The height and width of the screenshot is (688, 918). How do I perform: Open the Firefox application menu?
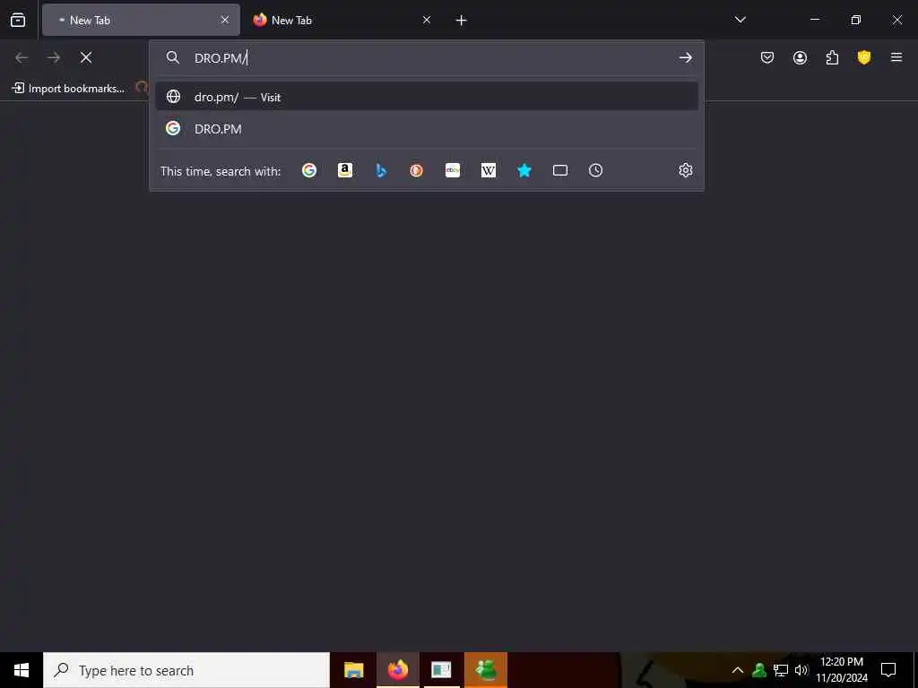(896, 57)
